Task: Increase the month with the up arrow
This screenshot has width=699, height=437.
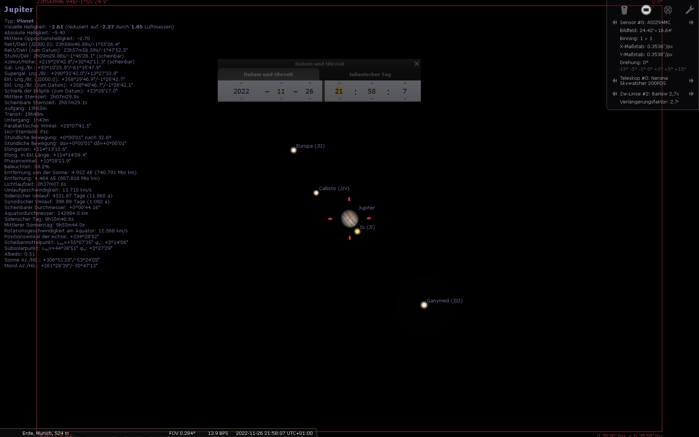Action: pos(281,83)
